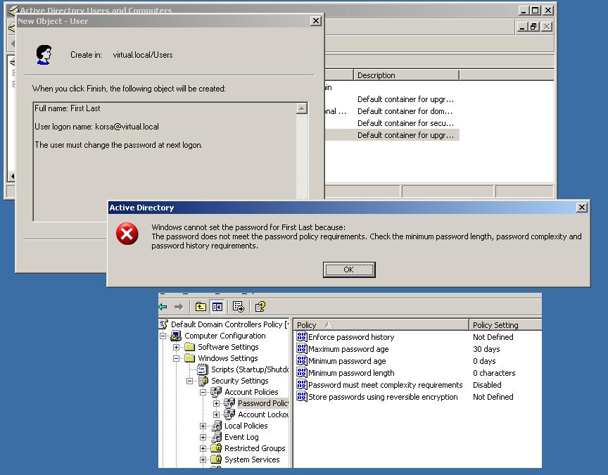This screenshot has width=608, height=475.
Task: Expand the Account Lockout Policy node
Action: click(x=216, y=414)
